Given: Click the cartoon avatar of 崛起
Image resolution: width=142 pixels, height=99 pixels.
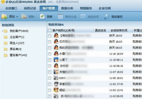Looking at the screenshot, I should [56, 90].
